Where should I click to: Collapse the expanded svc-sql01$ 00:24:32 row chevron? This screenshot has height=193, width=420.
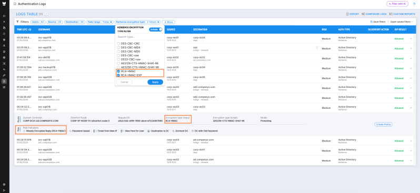click(x=411, y=108)
